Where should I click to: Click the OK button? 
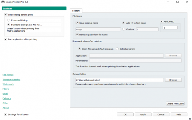125,114
